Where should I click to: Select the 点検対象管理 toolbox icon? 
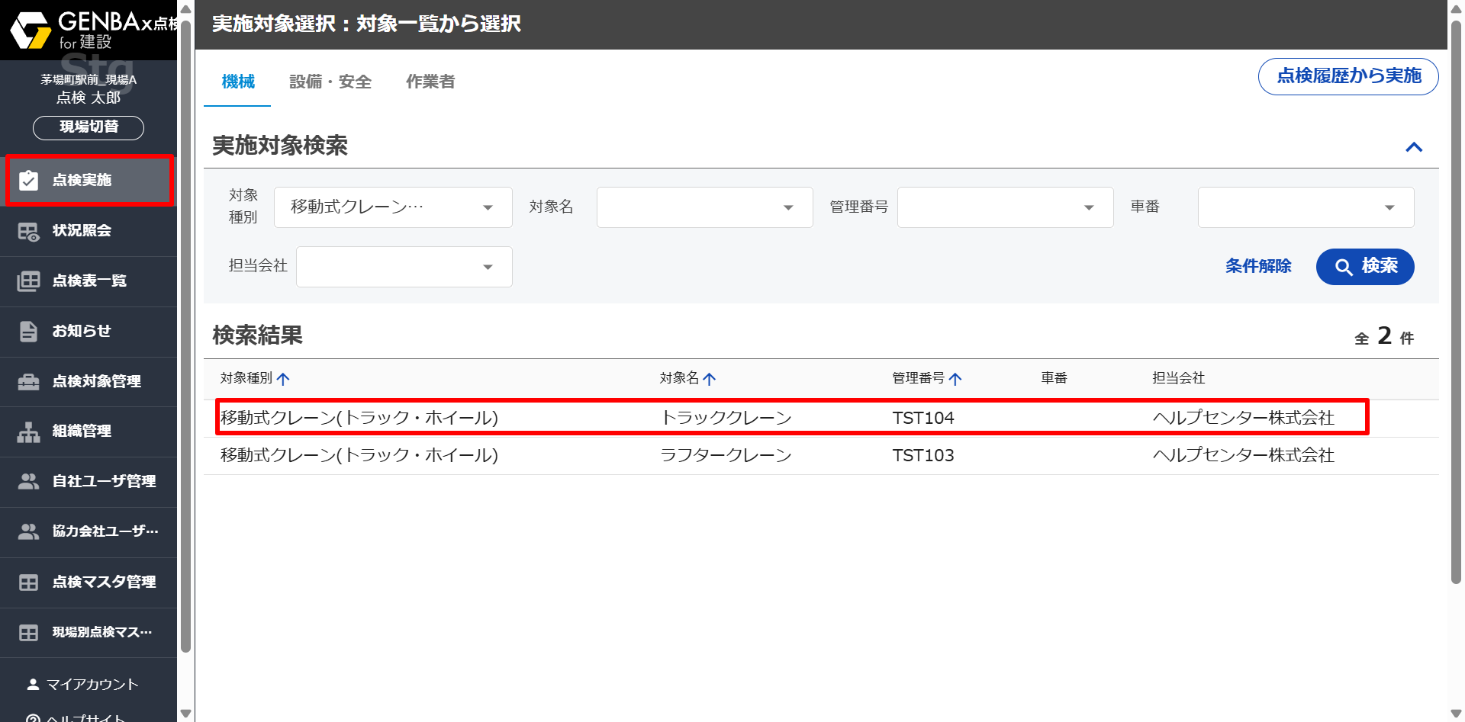[x=29, y=382]
